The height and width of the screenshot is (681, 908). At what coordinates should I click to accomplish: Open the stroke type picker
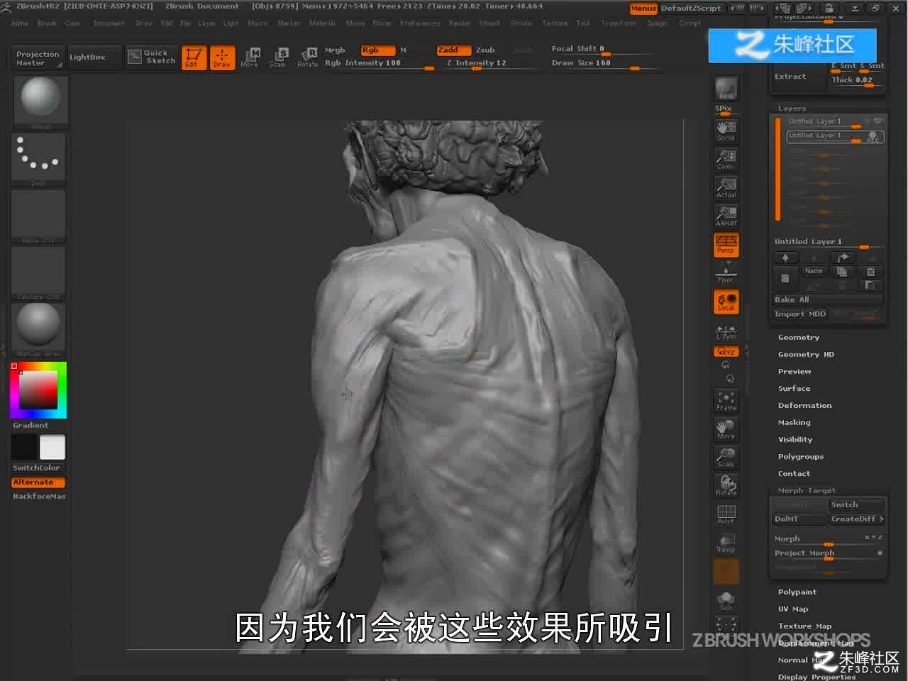pyautogui.click(x=38, y=160)
